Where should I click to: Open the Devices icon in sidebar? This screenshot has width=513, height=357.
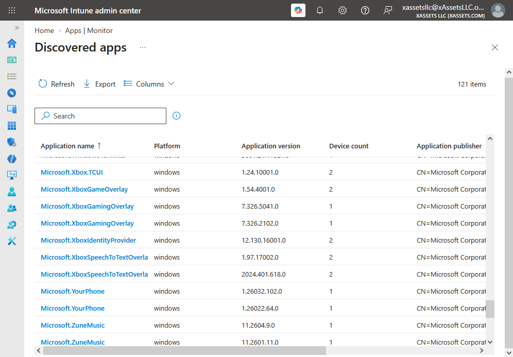12,109
